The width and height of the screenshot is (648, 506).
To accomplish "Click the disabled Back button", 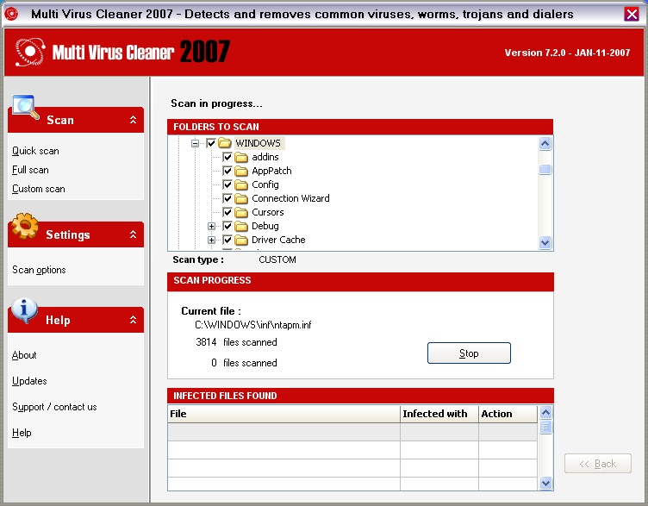I will (x=597, y=464).
